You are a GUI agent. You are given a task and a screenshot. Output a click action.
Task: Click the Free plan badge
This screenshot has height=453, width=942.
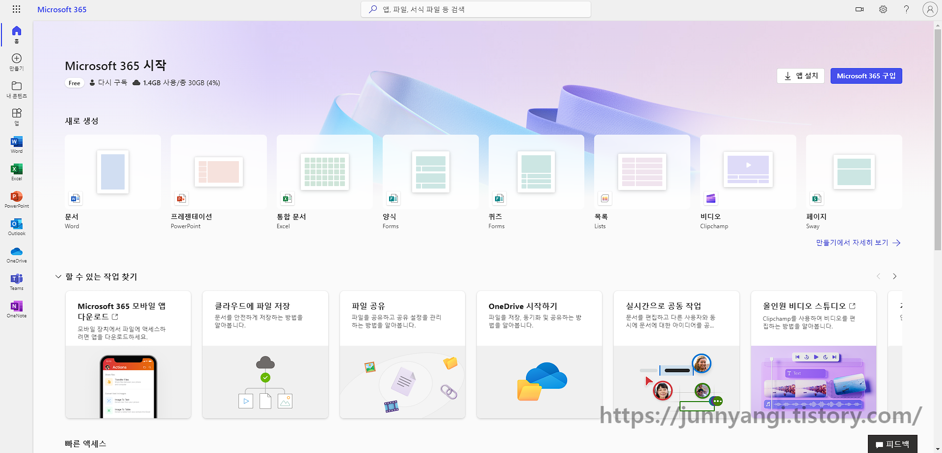pos(75,83)
